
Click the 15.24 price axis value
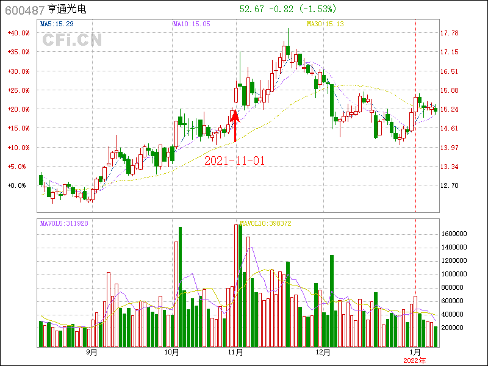coord(450,109)
